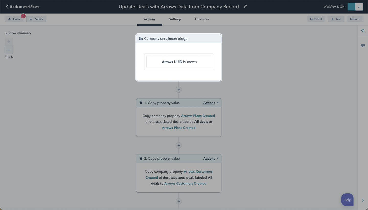This screenshot has height=210, width=368.
Task: Switch to the Settings tab
Action: 175,19
